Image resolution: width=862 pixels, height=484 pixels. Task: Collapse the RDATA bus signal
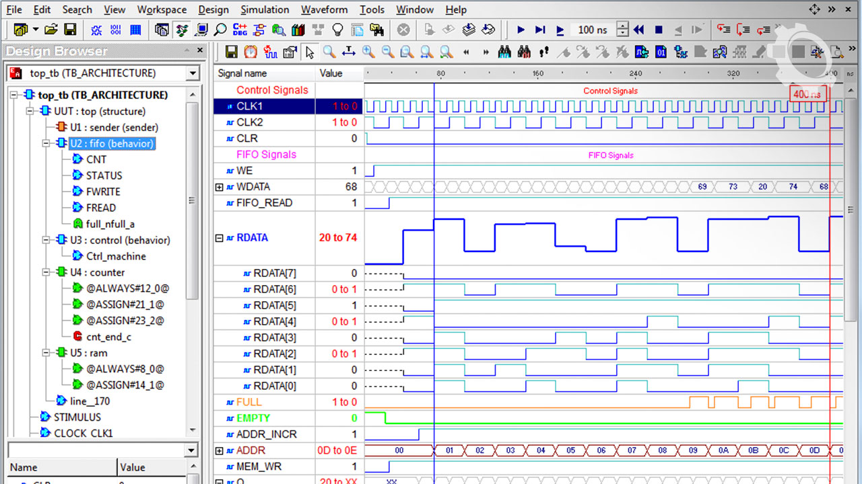click(x=219, y=238)
